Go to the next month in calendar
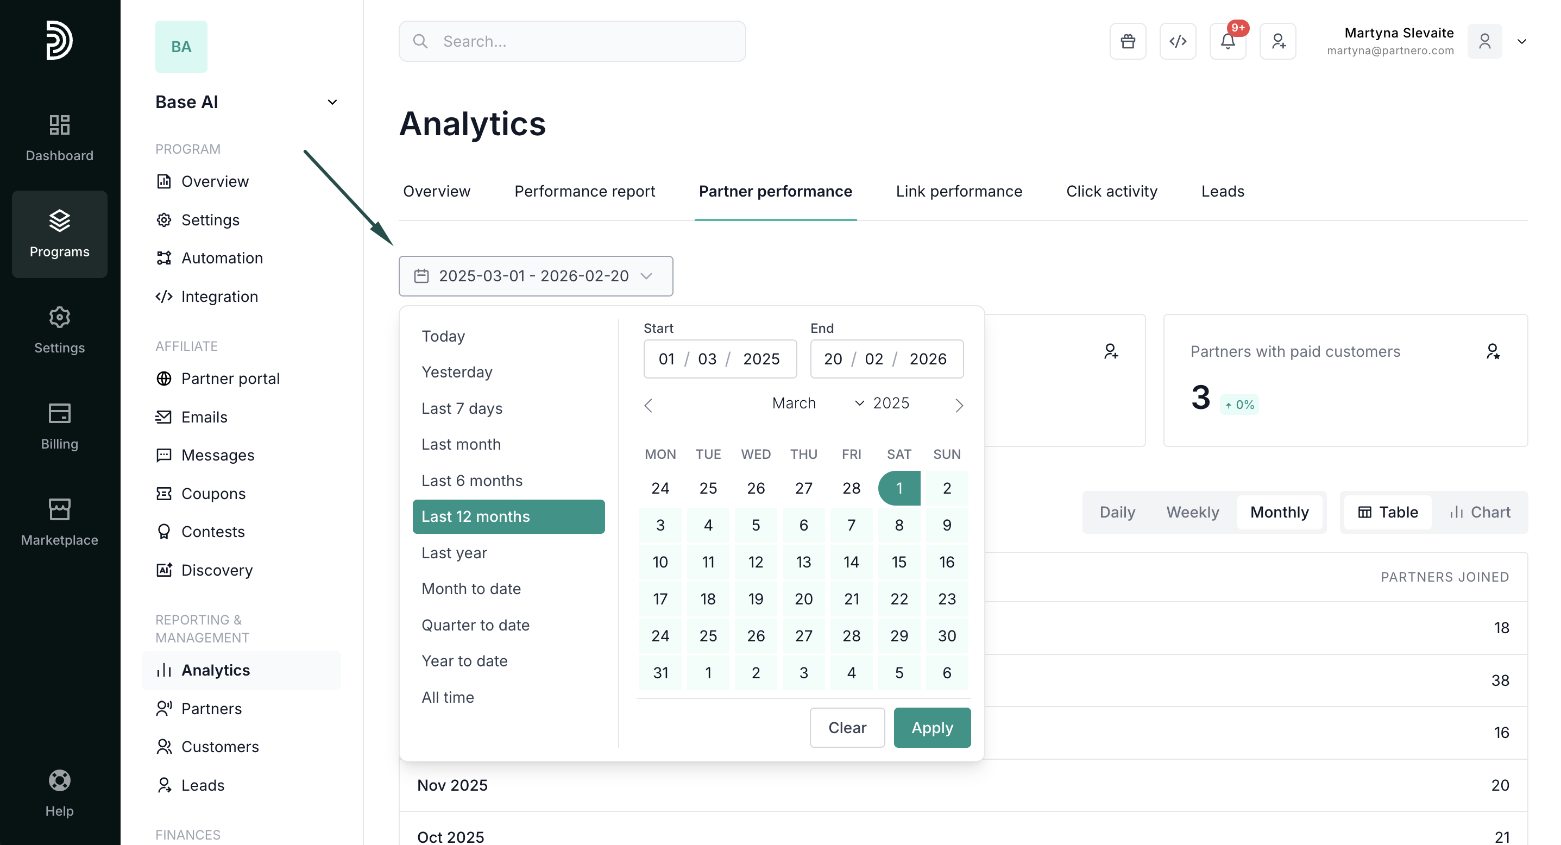Viewport: 1561px width, 845px height. point(959,405)
